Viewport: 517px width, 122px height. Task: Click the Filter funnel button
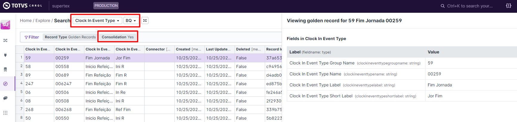pyautogui.click(x=32, y=37)
